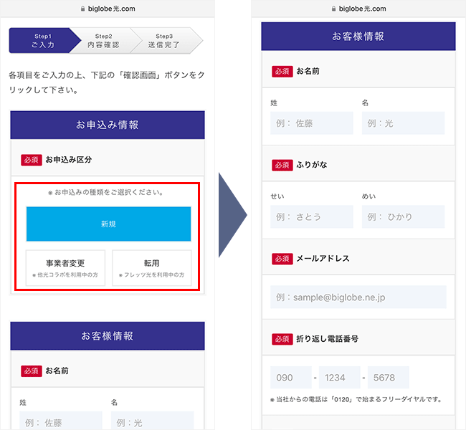Viewport: 466px width, 430px height.
Task: Click the お客様情報 header in the right screen
Action: (x=358, y=37)
